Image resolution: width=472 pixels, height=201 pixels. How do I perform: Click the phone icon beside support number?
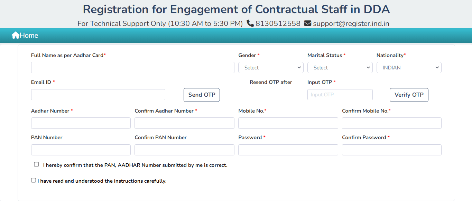click(250, 23)
